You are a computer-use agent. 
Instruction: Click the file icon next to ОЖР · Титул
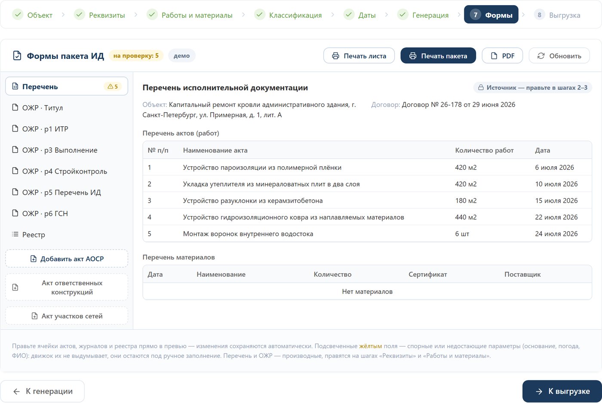(x=15, y=107)
